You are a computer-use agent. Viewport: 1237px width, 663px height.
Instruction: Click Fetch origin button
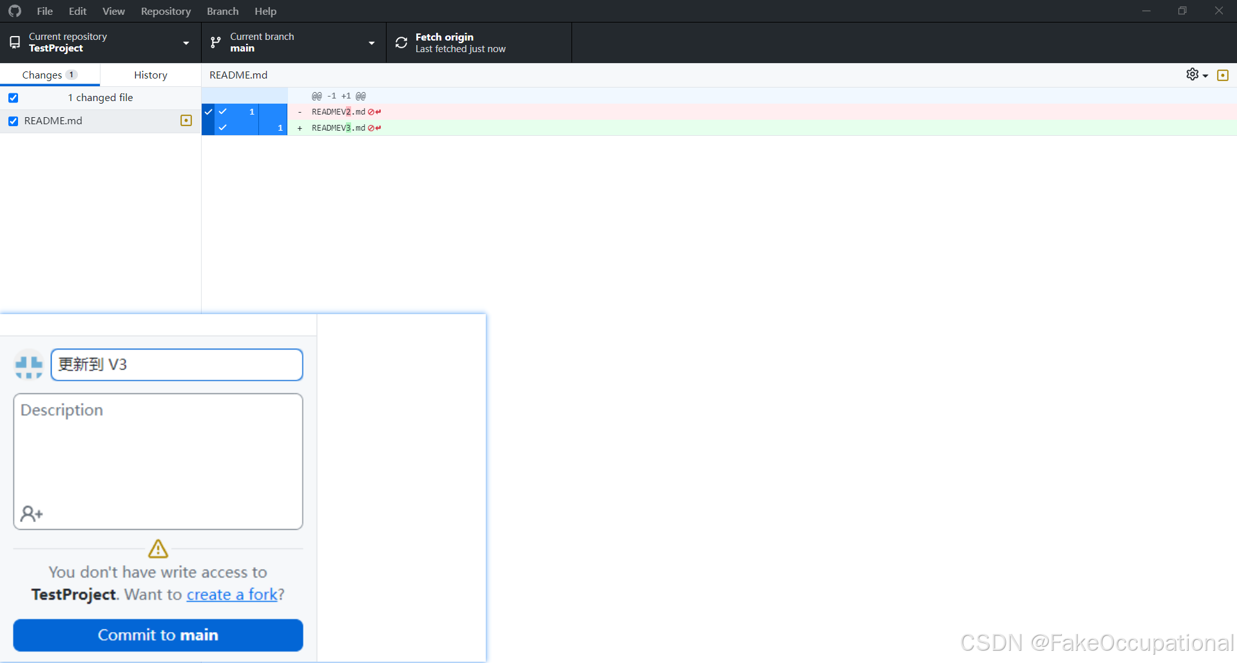[479, 42]
